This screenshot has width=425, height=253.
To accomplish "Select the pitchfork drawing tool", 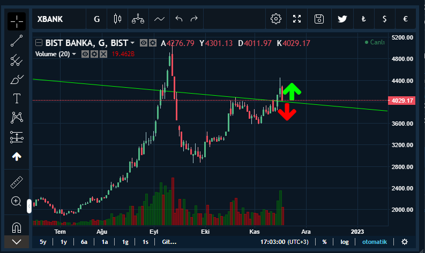I will tap(17, 60).
